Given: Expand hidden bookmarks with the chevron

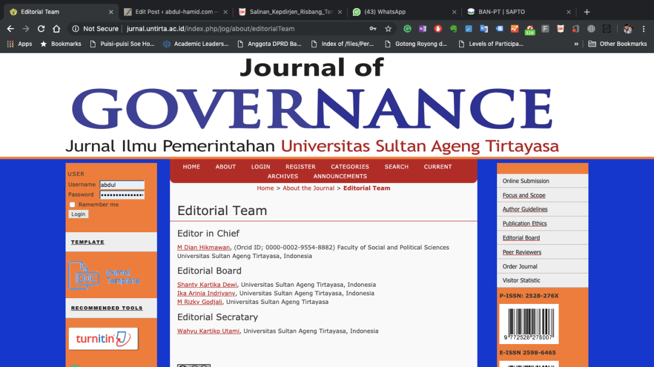Looking at the screenshot, I should point(576,44).
